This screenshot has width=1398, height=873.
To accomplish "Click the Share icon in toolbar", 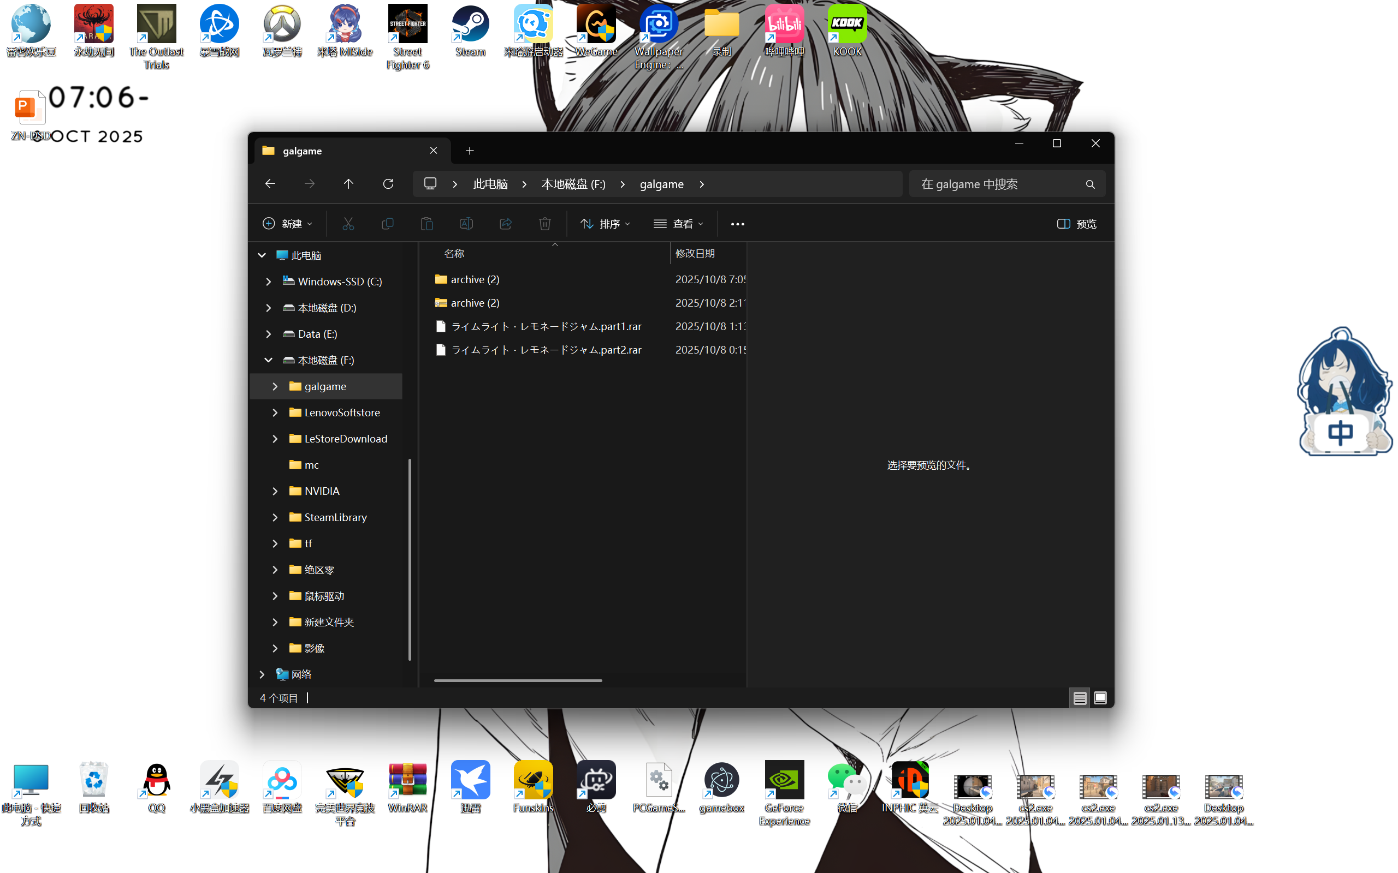I will pos(506,224).
